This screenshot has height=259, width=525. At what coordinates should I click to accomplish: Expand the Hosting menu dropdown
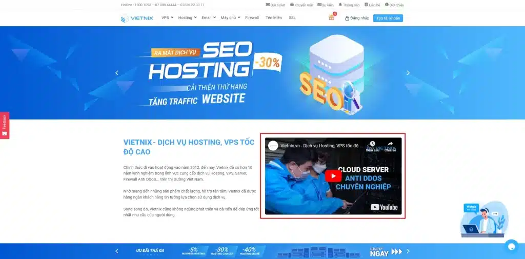pos(187,18)
